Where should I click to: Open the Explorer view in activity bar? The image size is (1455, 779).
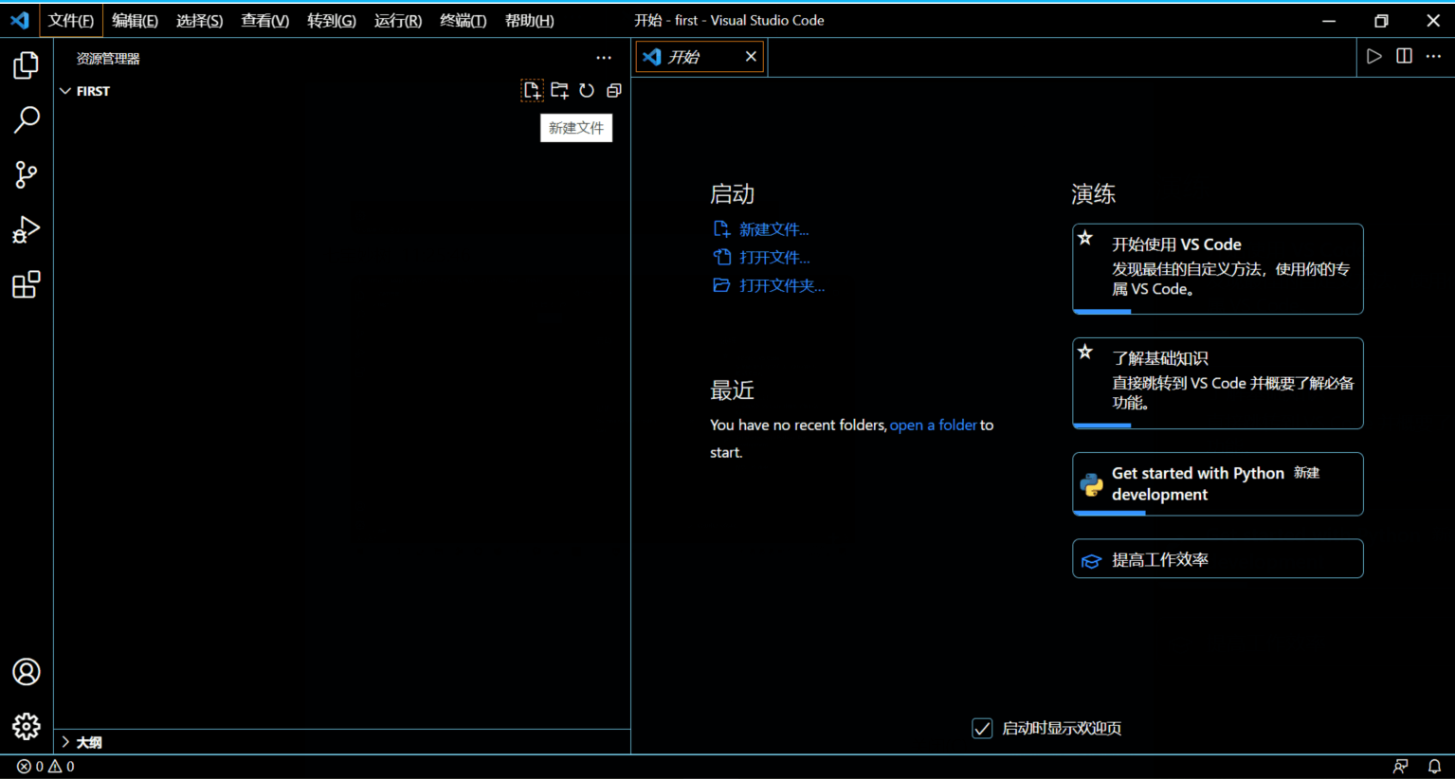(27, 65)
